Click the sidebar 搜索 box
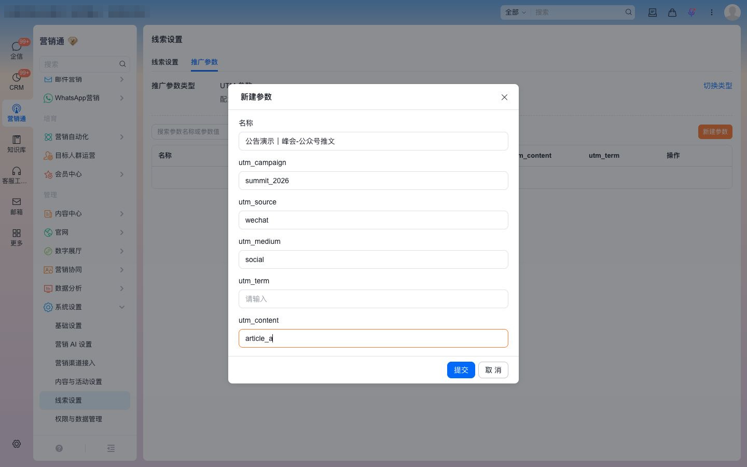 pyautogui.click(x=85, y=64)
